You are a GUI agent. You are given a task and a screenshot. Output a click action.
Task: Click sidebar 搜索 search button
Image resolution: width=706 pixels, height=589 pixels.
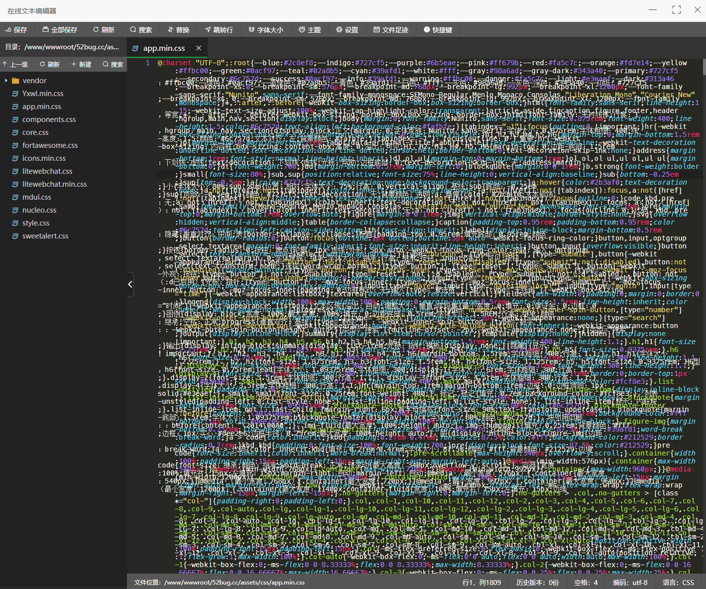[113, 64]
